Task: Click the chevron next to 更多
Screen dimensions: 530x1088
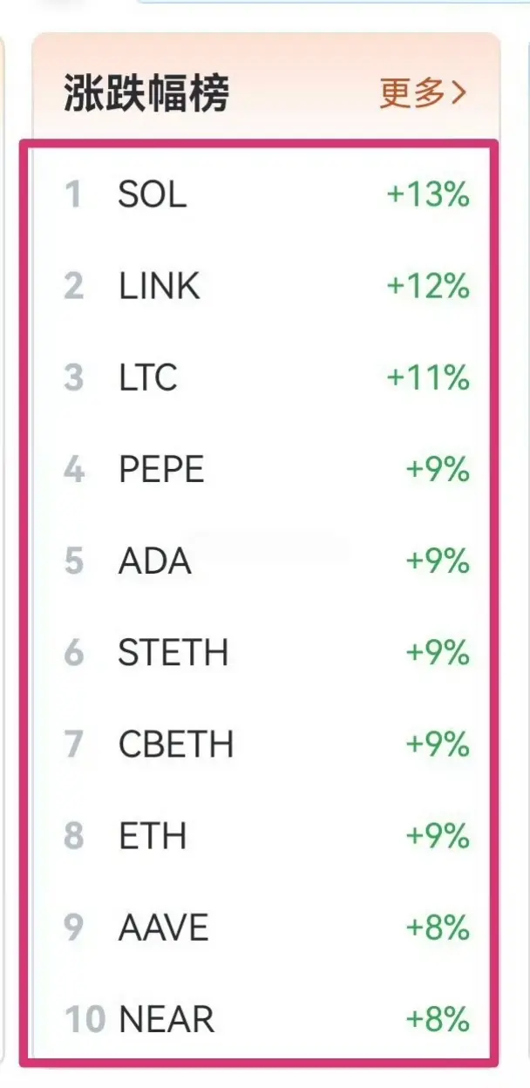Action: click(458, 92)
